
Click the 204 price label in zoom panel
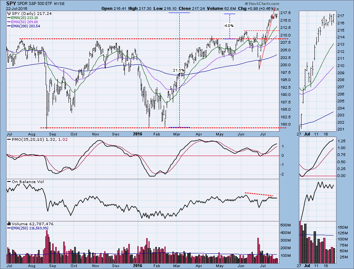[x=341, y=108]
